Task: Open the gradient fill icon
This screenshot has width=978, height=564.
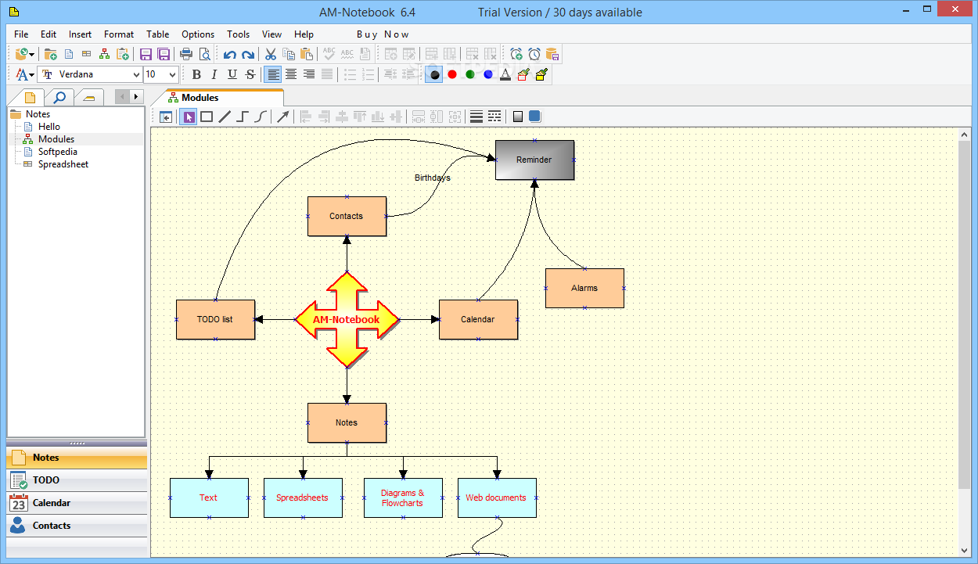Action: [x=517, y=117]
